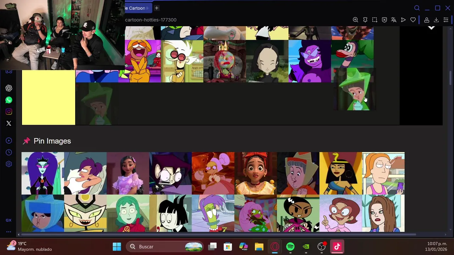Screen dimensions: 454x255
Task: Select the pink-haired lady in red image
Action: tap(213, 174)
